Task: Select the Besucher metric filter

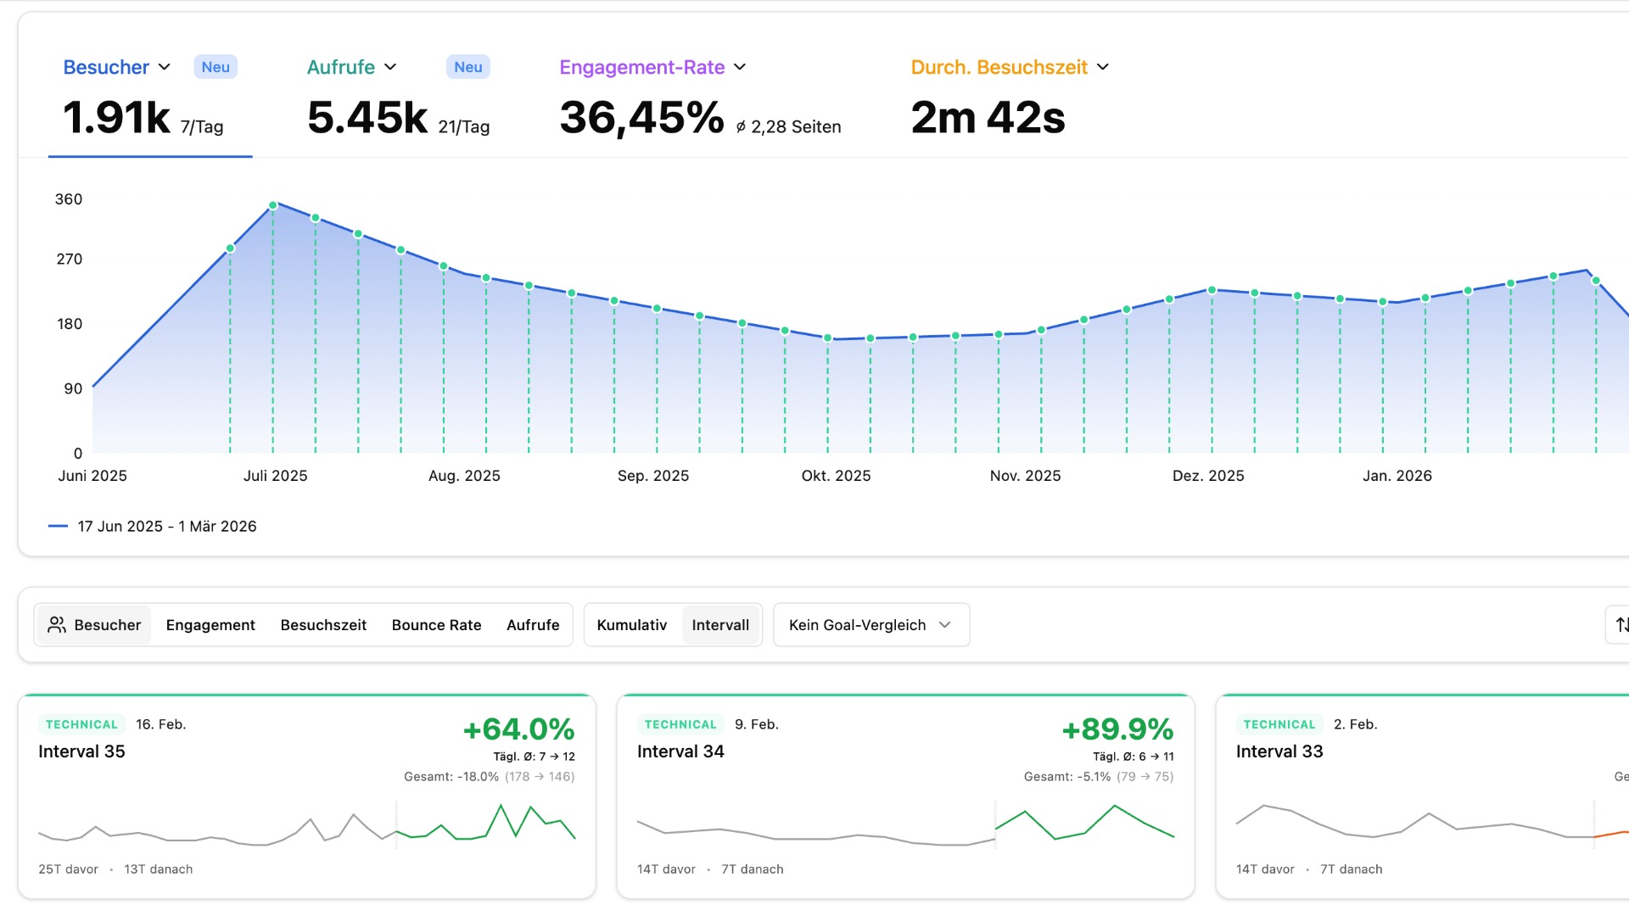Action: 107,625
